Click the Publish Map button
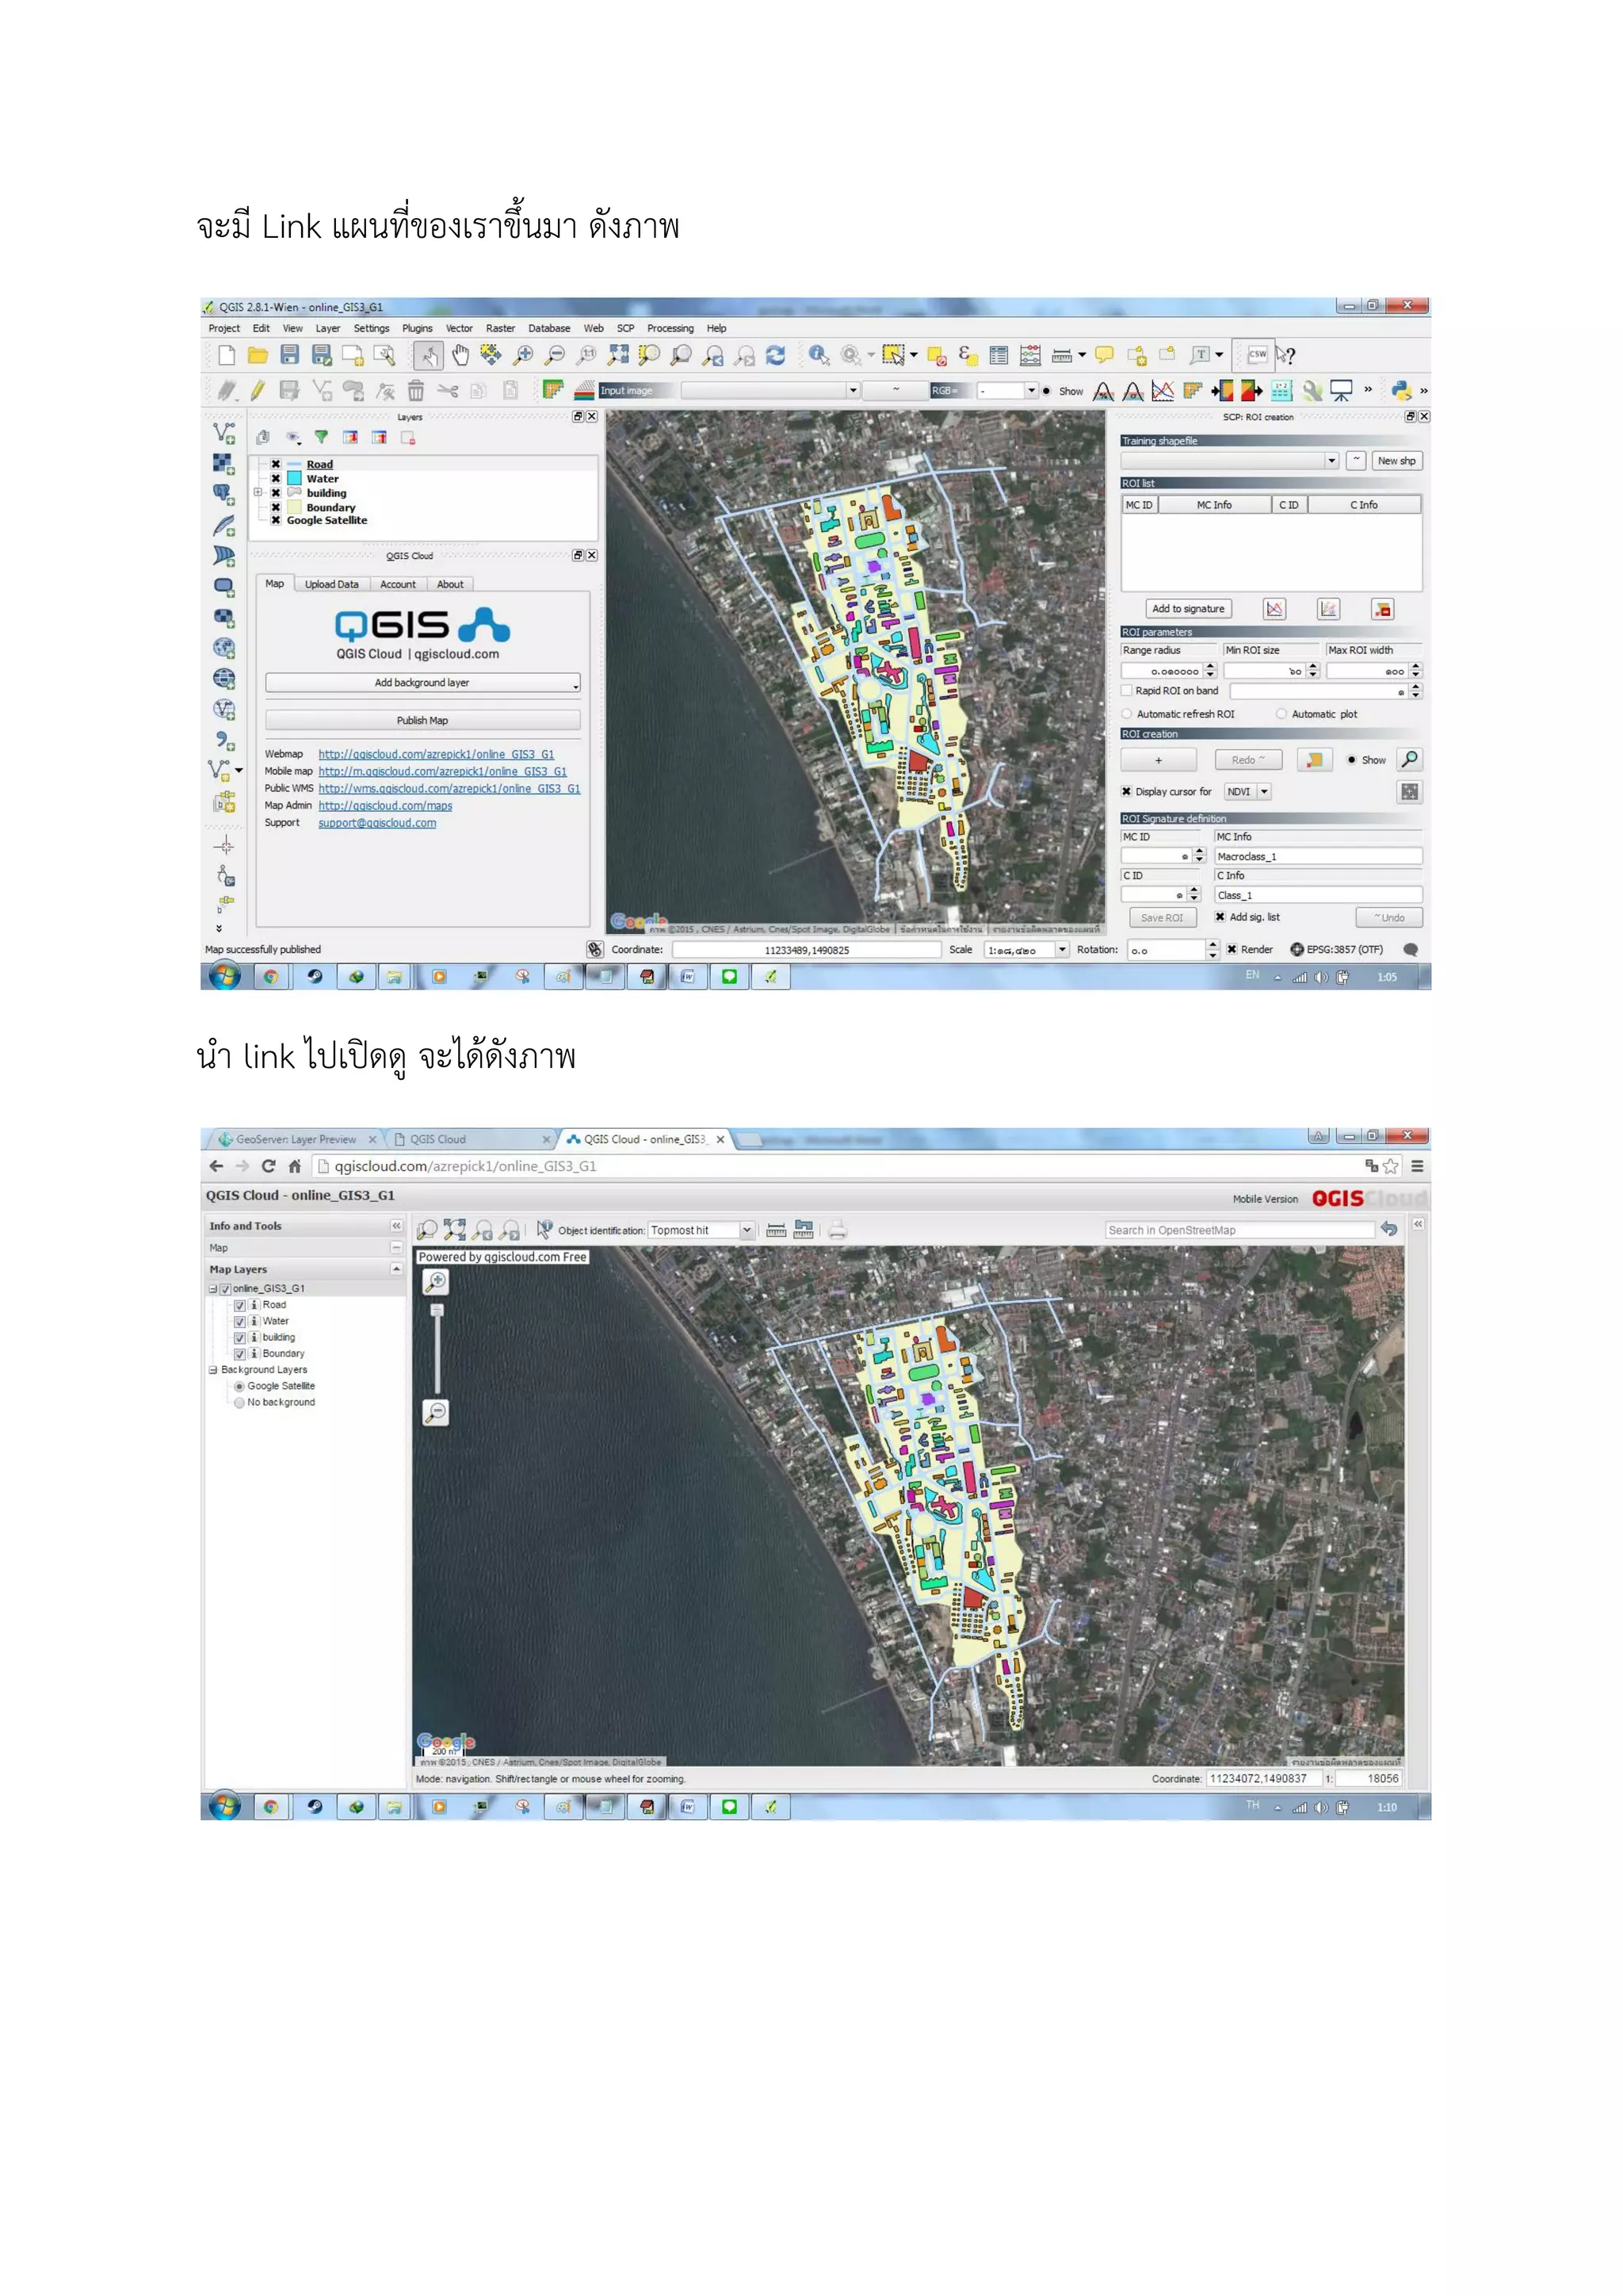 click(x=422, y=720)
